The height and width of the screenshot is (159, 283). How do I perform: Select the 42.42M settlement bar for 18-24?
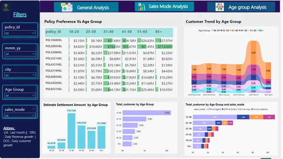(51, 147)
